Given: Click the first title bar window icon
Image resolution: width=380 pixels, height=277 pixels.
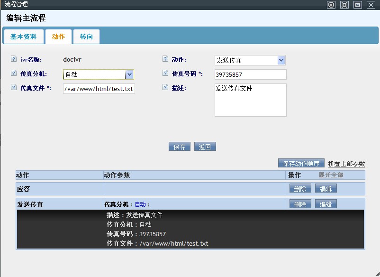Looking at the screenshot, I should pyautogui.click(x=331, y=4).
